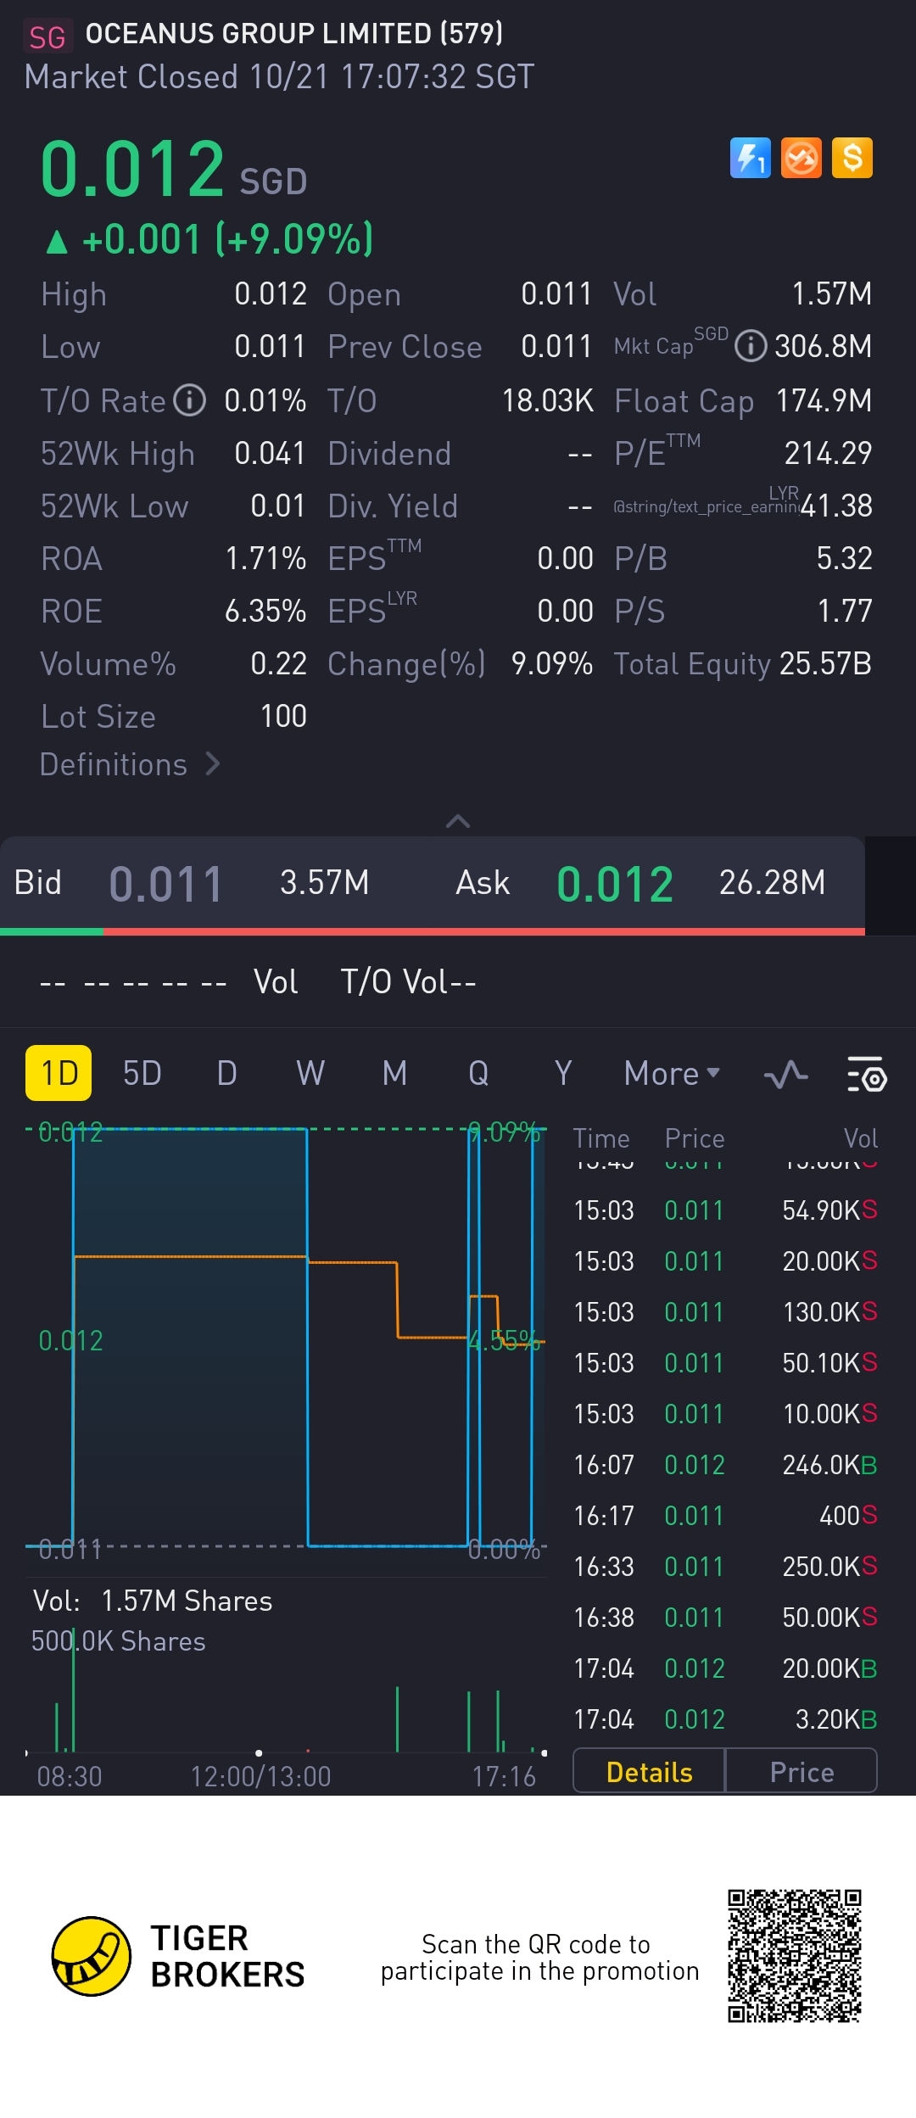Tap the Total Equity value 25.57B

point(825,663)
